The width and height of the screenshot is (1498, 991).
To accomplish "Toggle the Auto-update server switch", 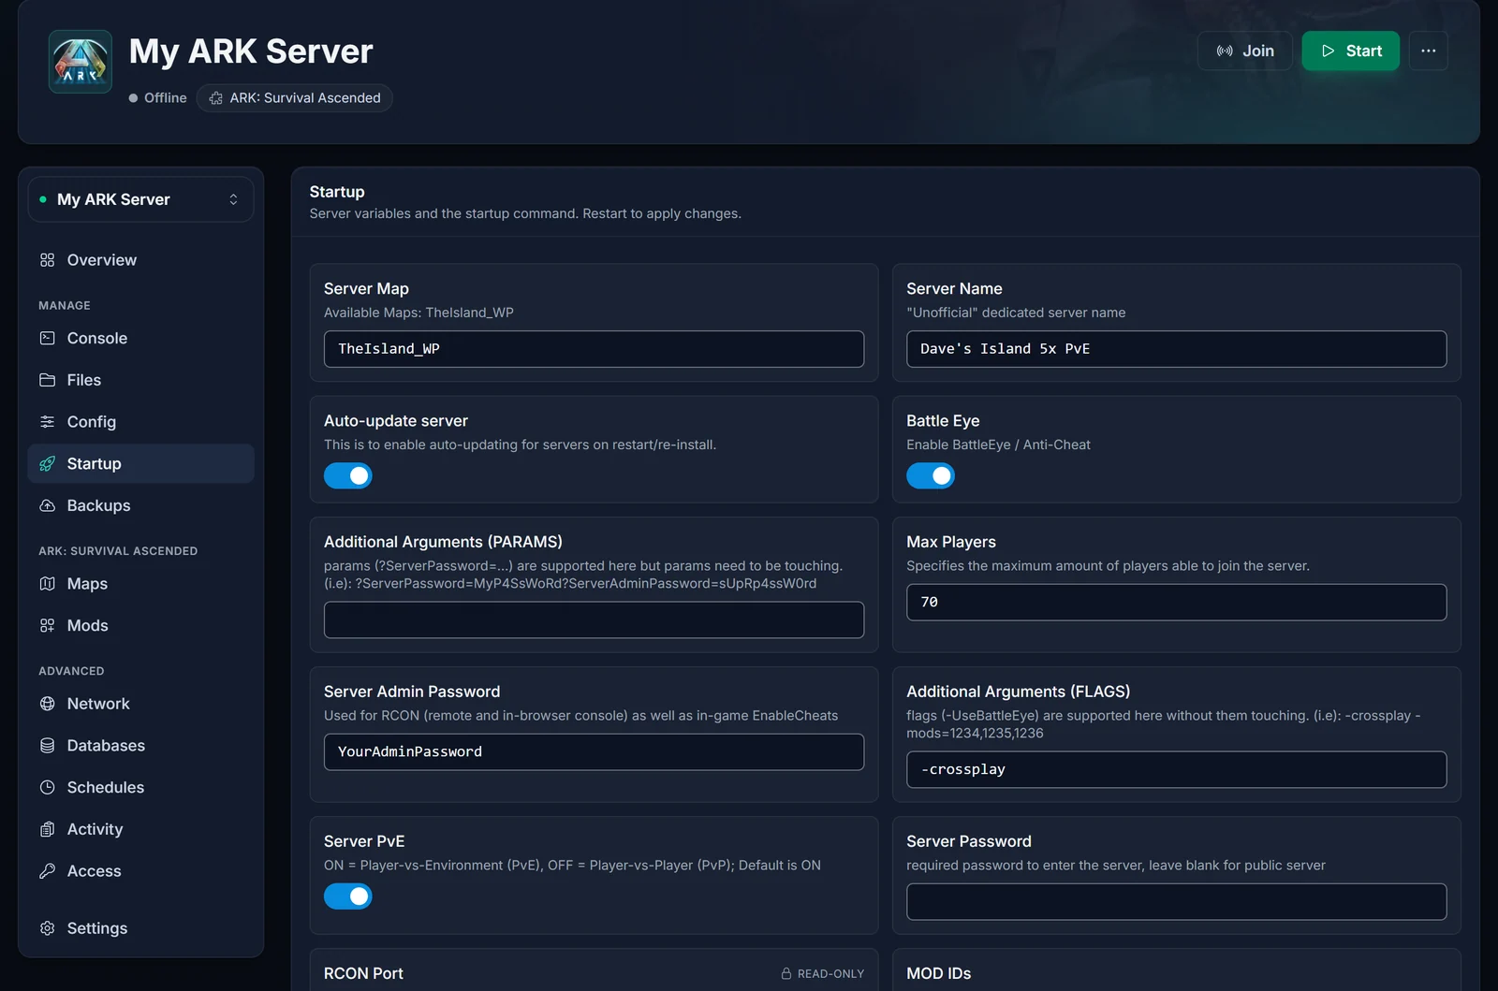I will 348,476.
